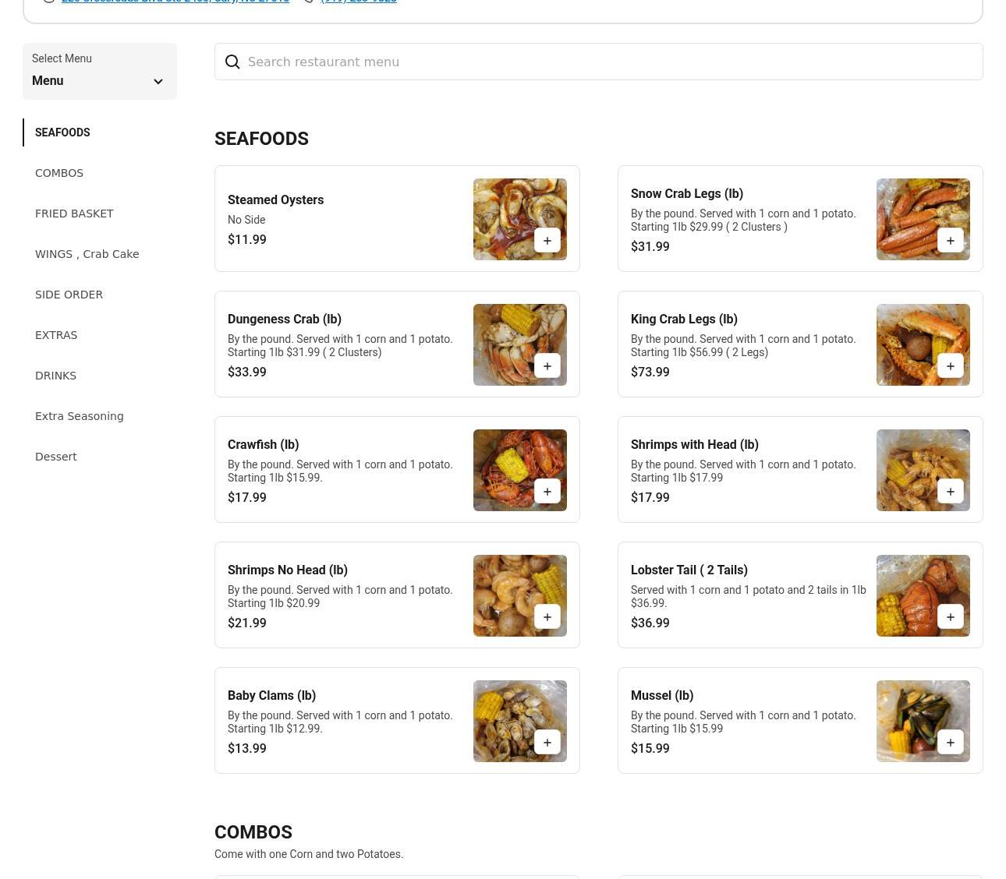1006x879 pixels.
Task: Add Steamed Oysters using its plus icon
Action: pos(547,241)
